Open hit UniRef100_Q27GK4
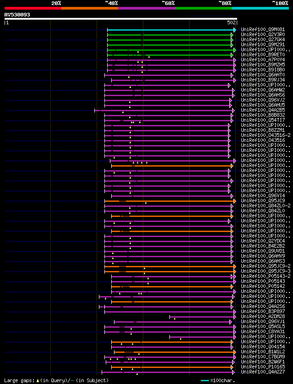 tap(263, 40)
